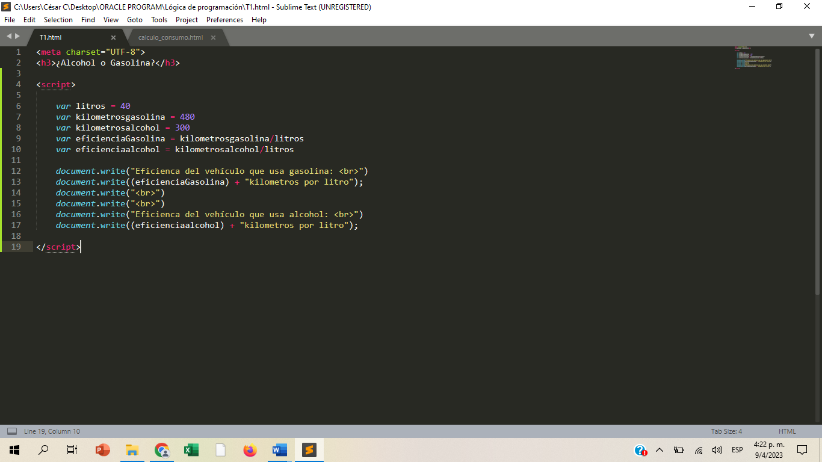Open the Edit menu
The height and width of the screenshot is (462, 822).
(29, 20)
